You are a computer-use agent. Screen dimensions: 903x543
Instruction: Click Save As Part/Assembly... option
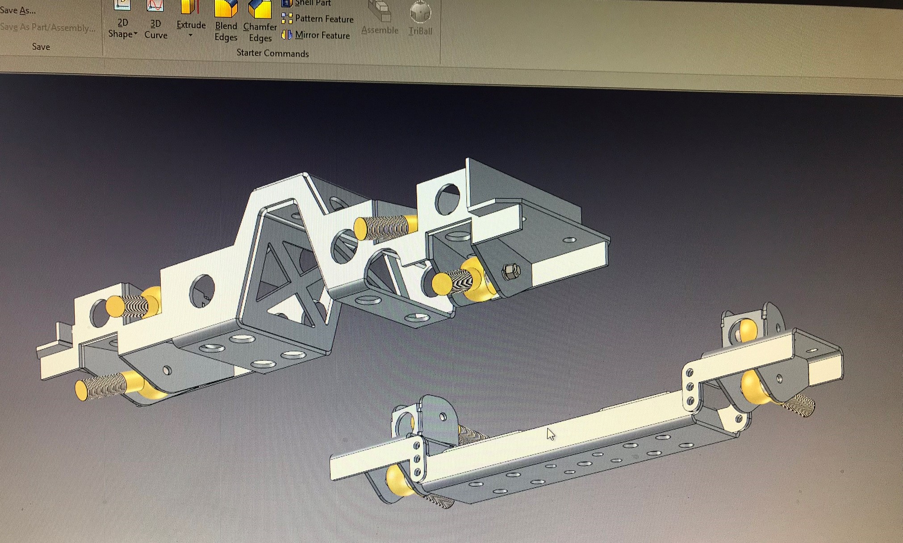pos(48,27)
